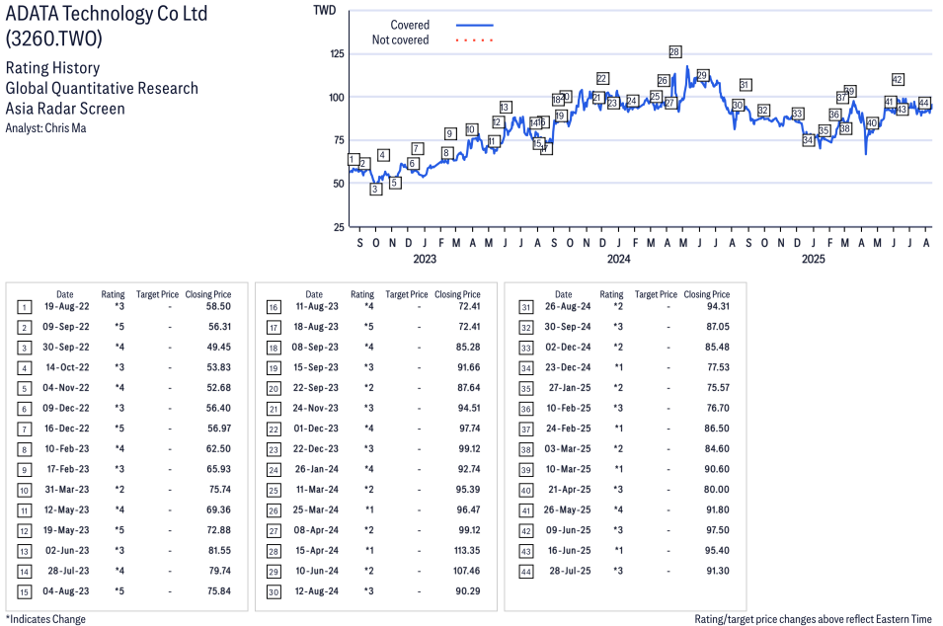The height and width of the screenshot is (626, 943).
Task: Click numbered box 22 in the table
Action: tap(274, 430)
